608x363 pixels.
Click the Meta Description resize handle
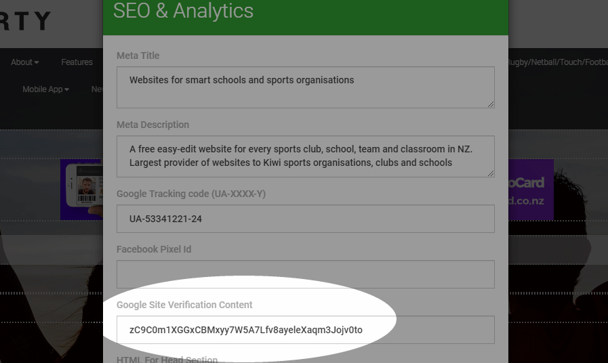pos(491,173)
